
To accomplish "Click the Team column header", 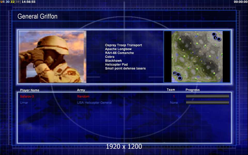I will click(171, 90).
